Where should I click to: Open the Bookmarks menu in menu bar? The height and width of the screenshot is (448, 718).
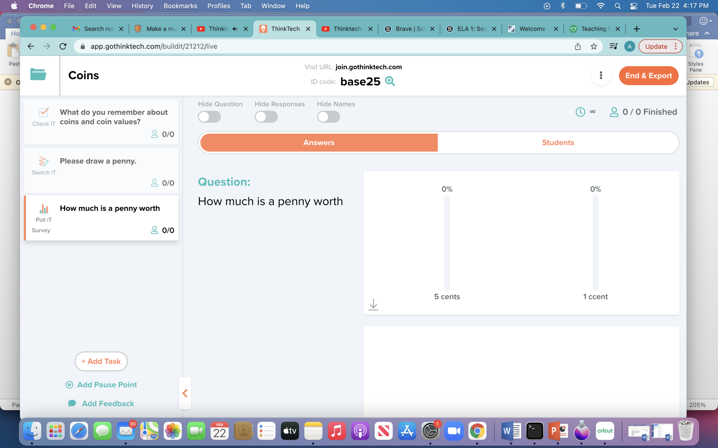(x=180, y=6)
